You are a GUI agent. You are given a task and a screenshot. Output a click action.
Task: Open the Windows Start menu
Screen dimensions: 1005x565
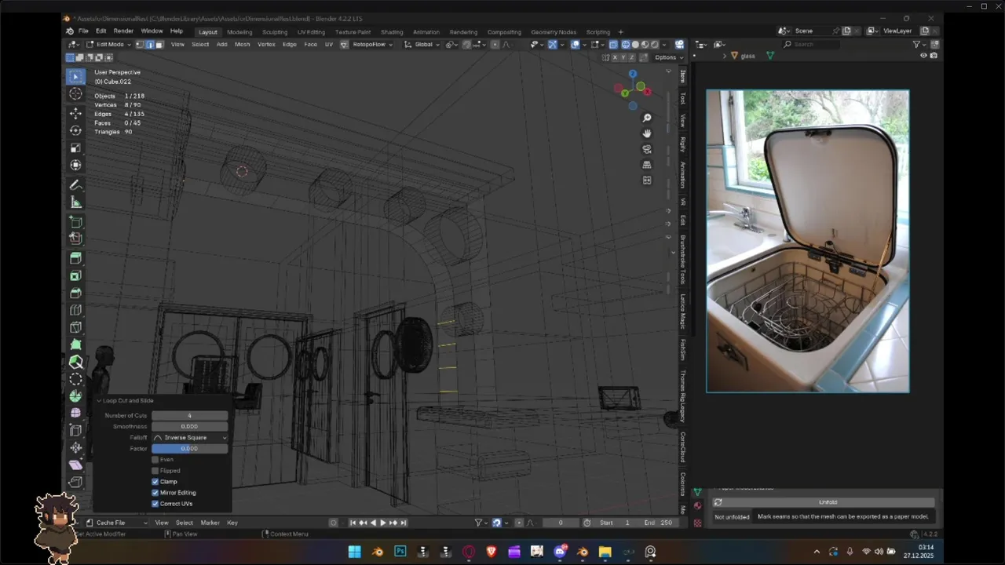(355, 552)
